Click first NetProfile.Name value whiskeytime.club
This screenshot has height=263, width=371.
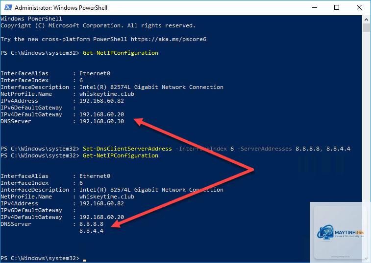tap(107, 94)
